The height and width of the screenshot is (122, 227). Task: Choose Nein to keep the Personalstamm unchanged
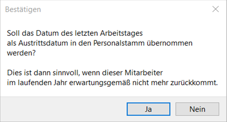197,109
